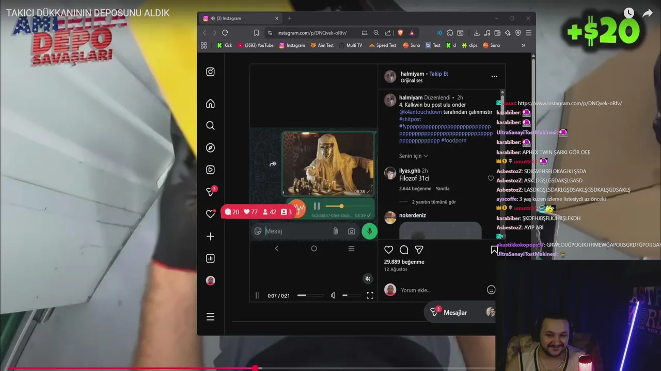
Task: Show more bookmarks with double chevron
Action: pos(523,45)
